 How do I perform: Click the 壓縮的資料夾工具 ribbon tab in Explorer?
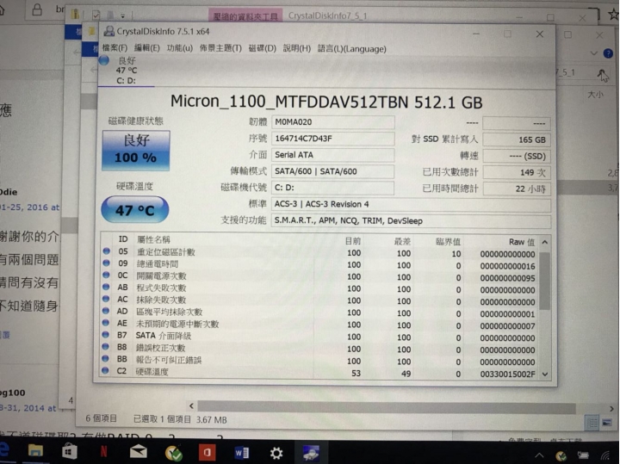coord(245,15)
